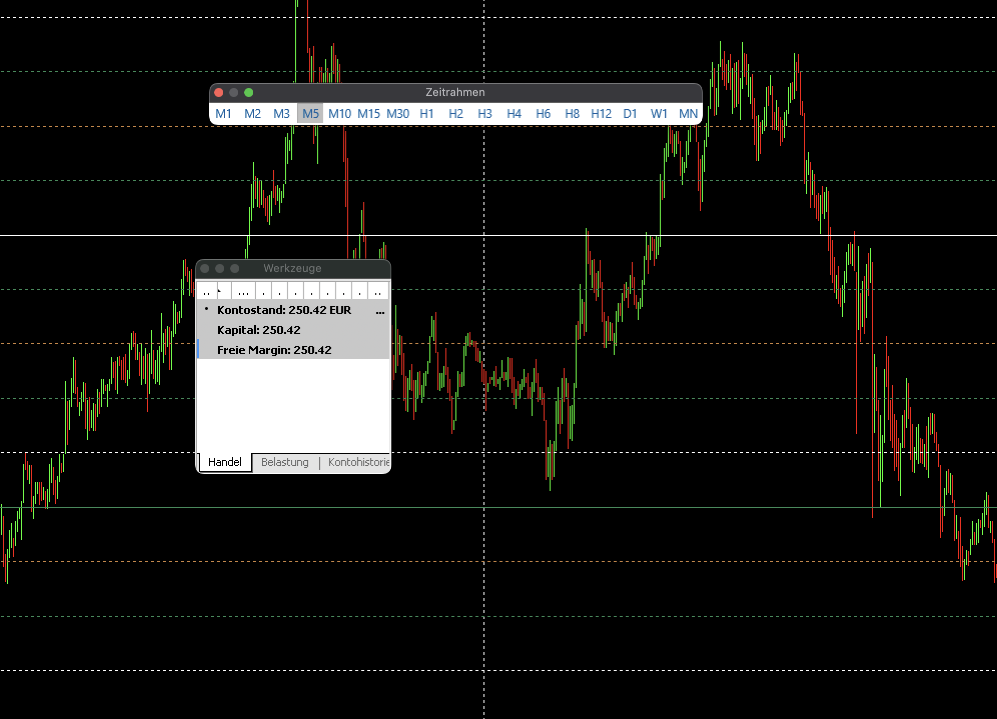Close the Zeitrahmen window
The image size is (997, 719).
[x=219, y=92]
